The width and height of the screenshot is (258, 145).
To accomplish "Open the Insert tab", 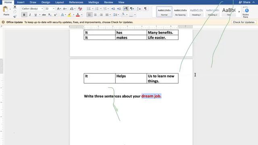I will 21,2.
